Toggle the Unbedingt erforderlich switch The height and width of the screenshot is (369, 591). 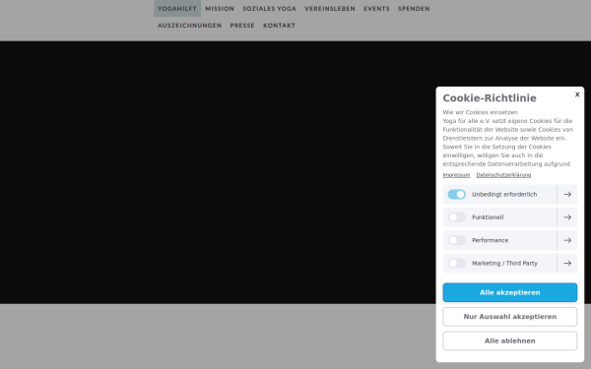pos(456,194)
